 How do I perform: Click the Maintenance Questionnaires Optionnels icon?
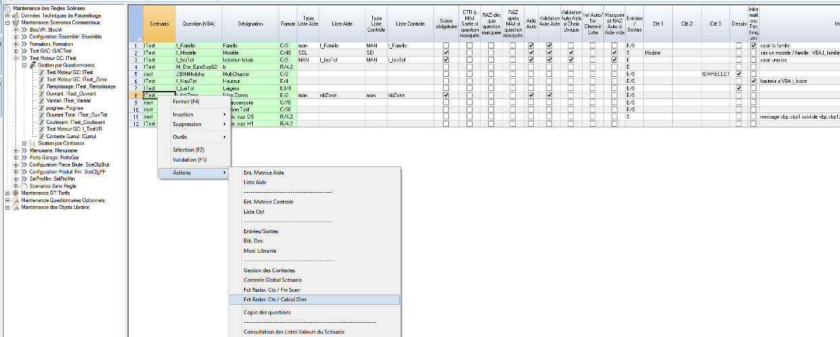[16, 200]
